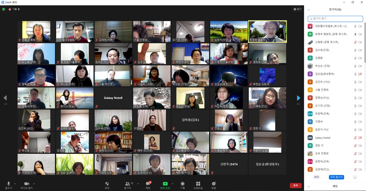Open the 보안 (Security) shield icon

point(107,184)
